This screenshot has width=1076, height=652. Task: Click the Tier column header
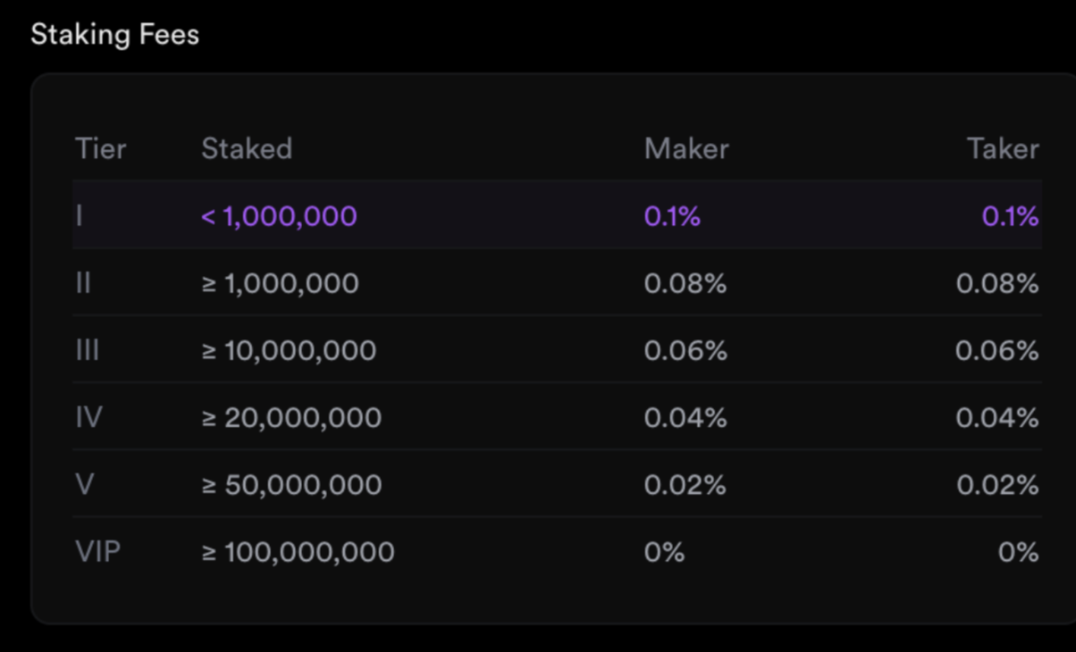point(100,148)
